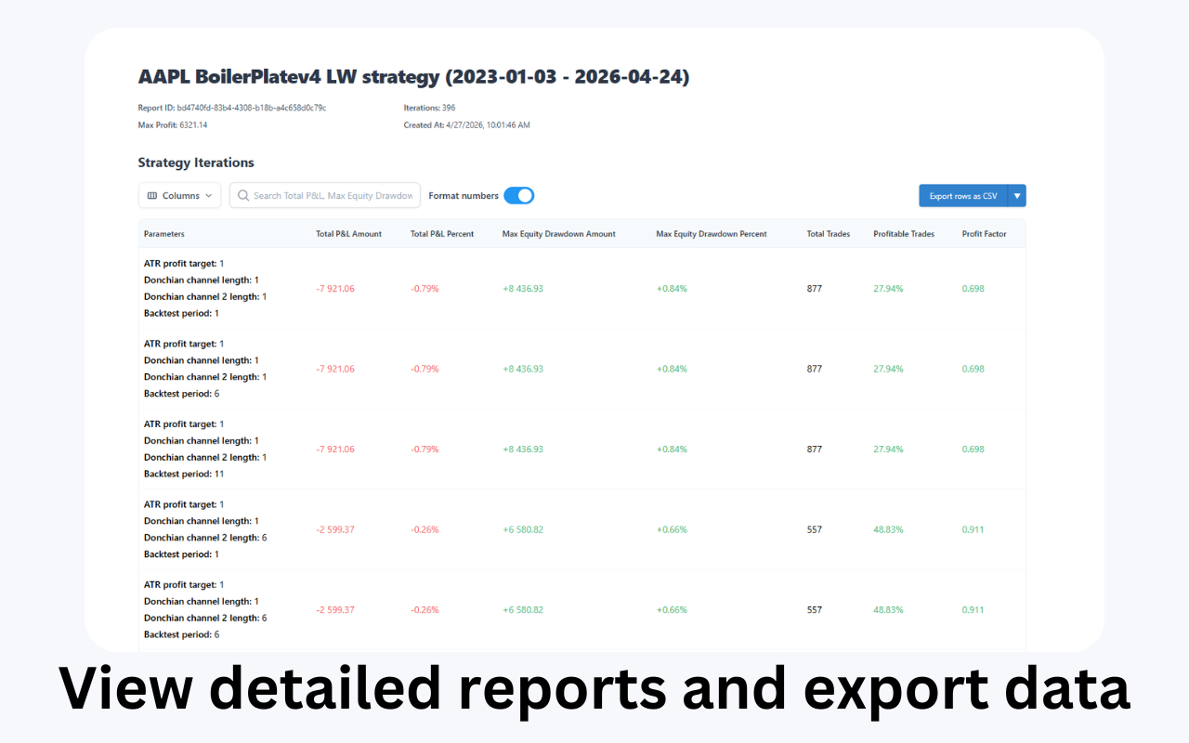Screen dimensions: 1189x743
Task: Click the Parameters column header
Action: 164,234
